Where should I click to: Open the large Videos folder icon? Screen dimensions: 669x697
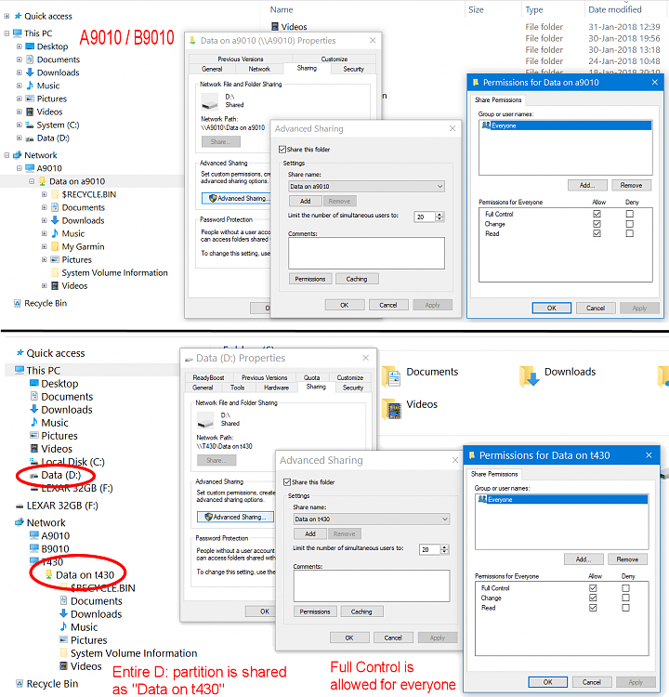pyautogui.click(x=391, y=409)
